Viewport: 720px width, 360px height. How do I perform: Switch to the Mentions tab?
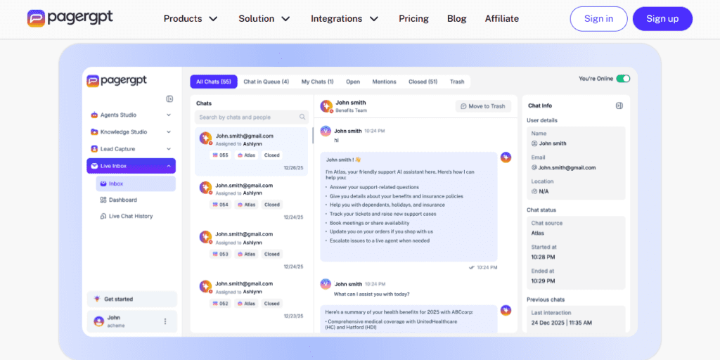(384, 82)
